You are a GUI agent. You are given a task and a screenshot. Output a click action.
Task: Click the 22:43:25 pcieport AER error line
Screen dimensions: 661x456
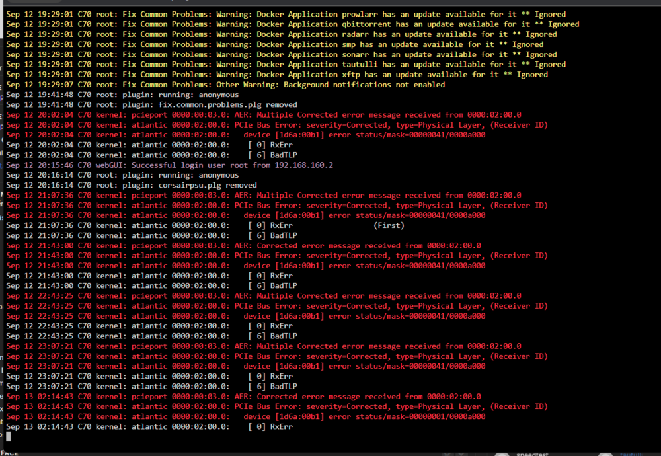pyautogui.click(x=264, y=296)
